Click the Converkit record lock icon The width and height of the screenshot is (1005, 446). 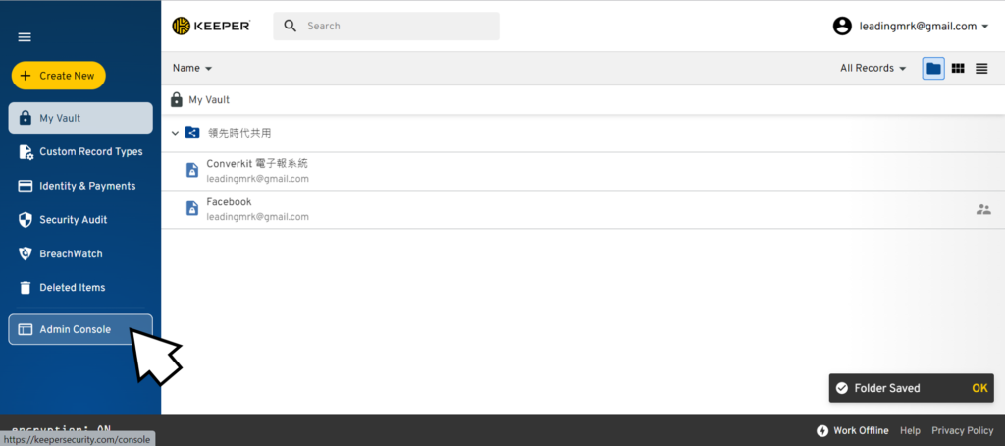[x=191, y=171]
